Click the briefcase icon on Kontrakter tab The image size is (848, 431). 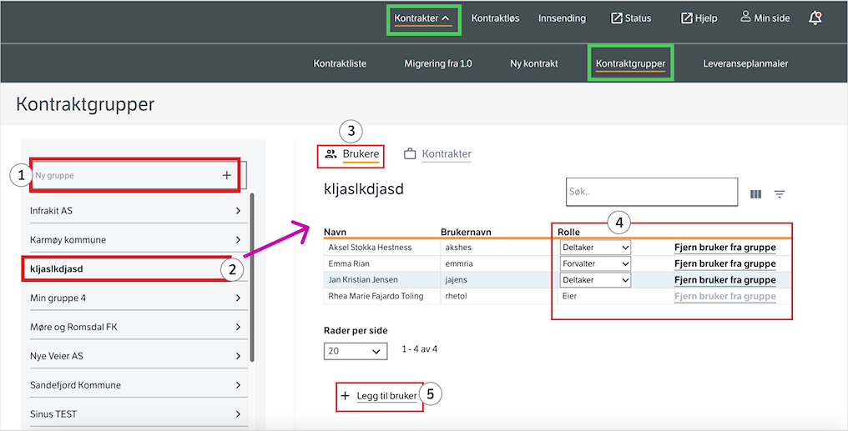pyautogui.click(x=410, y=154)
